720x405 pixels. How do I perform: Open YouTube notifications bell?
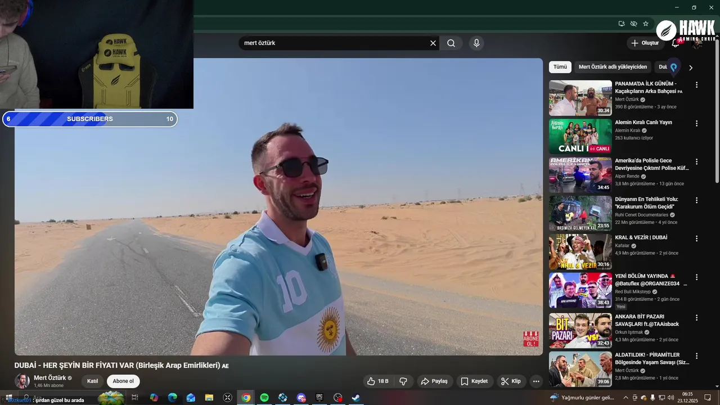[x=676, y=43]
